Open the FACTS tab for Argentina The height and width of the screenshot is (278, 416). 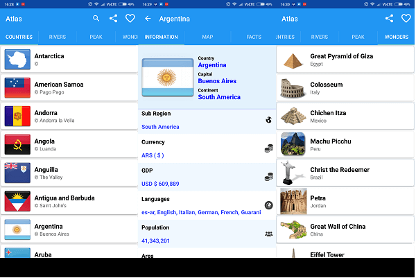coord(254,37)
